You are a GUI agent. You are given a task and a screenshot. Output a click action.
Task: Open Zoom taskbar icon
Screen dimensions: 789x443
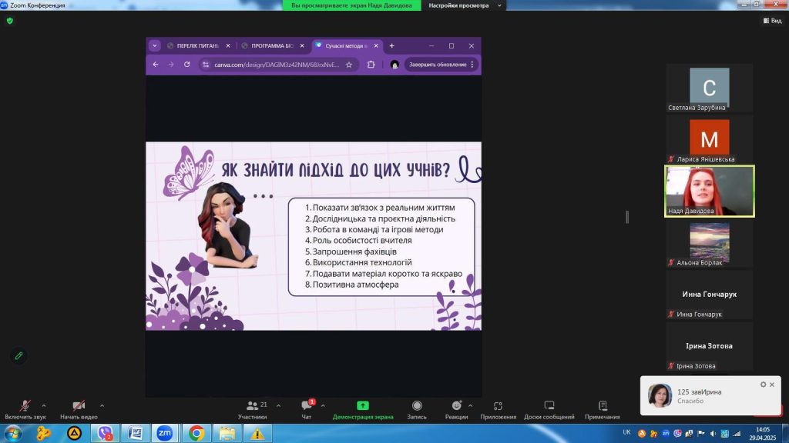[x=165, y=433]
